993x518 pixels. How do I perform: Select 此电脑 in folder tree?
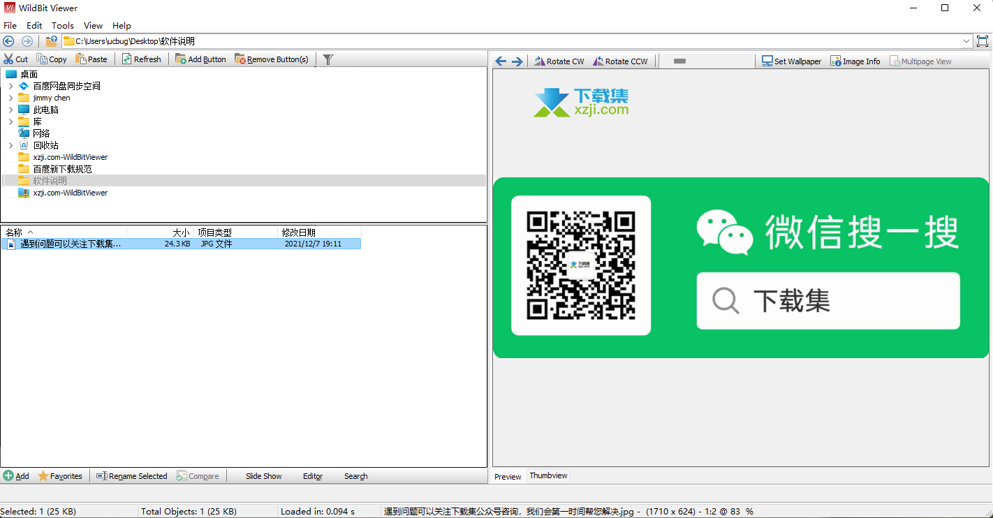tap(45, 110)
